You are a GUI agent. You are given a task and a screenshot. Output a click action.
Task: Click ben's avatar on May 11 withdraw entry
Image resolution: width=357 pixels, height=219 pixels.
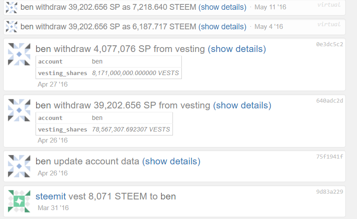[x=12, y=7]
